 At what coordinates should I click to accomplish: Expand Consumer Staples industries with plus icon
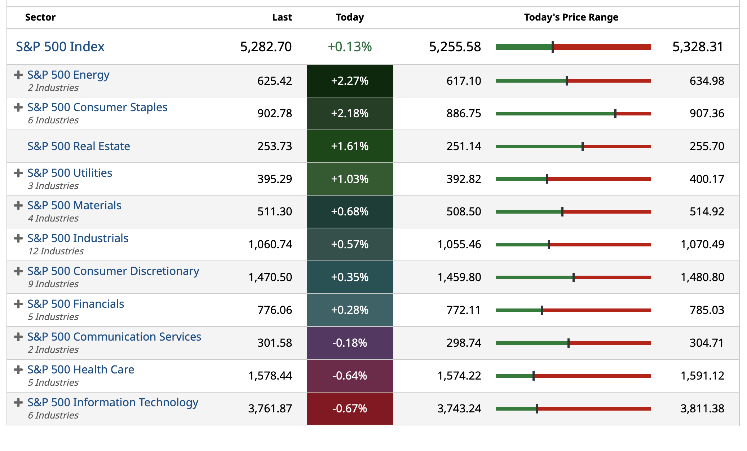click(18, 108)
